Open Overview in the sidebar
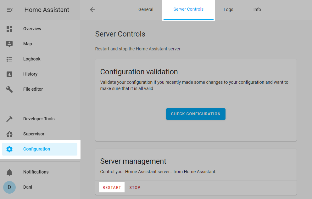312x199 pixels. pyautogui.click(x=40, y=29)
